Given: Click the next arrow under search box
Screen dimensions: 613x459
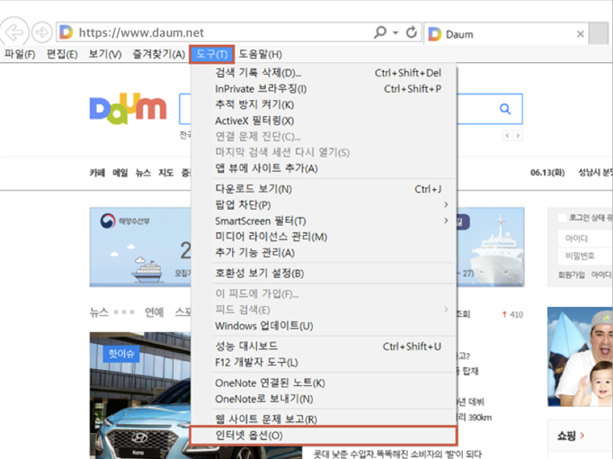Looking at the screenshot, I should pyautogui.click(x=518, y=136).
